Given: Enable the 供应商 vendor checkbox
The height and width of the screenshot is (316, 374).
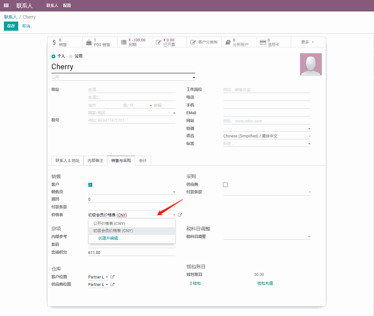Looking at the screenshot, I should point(225,185).
